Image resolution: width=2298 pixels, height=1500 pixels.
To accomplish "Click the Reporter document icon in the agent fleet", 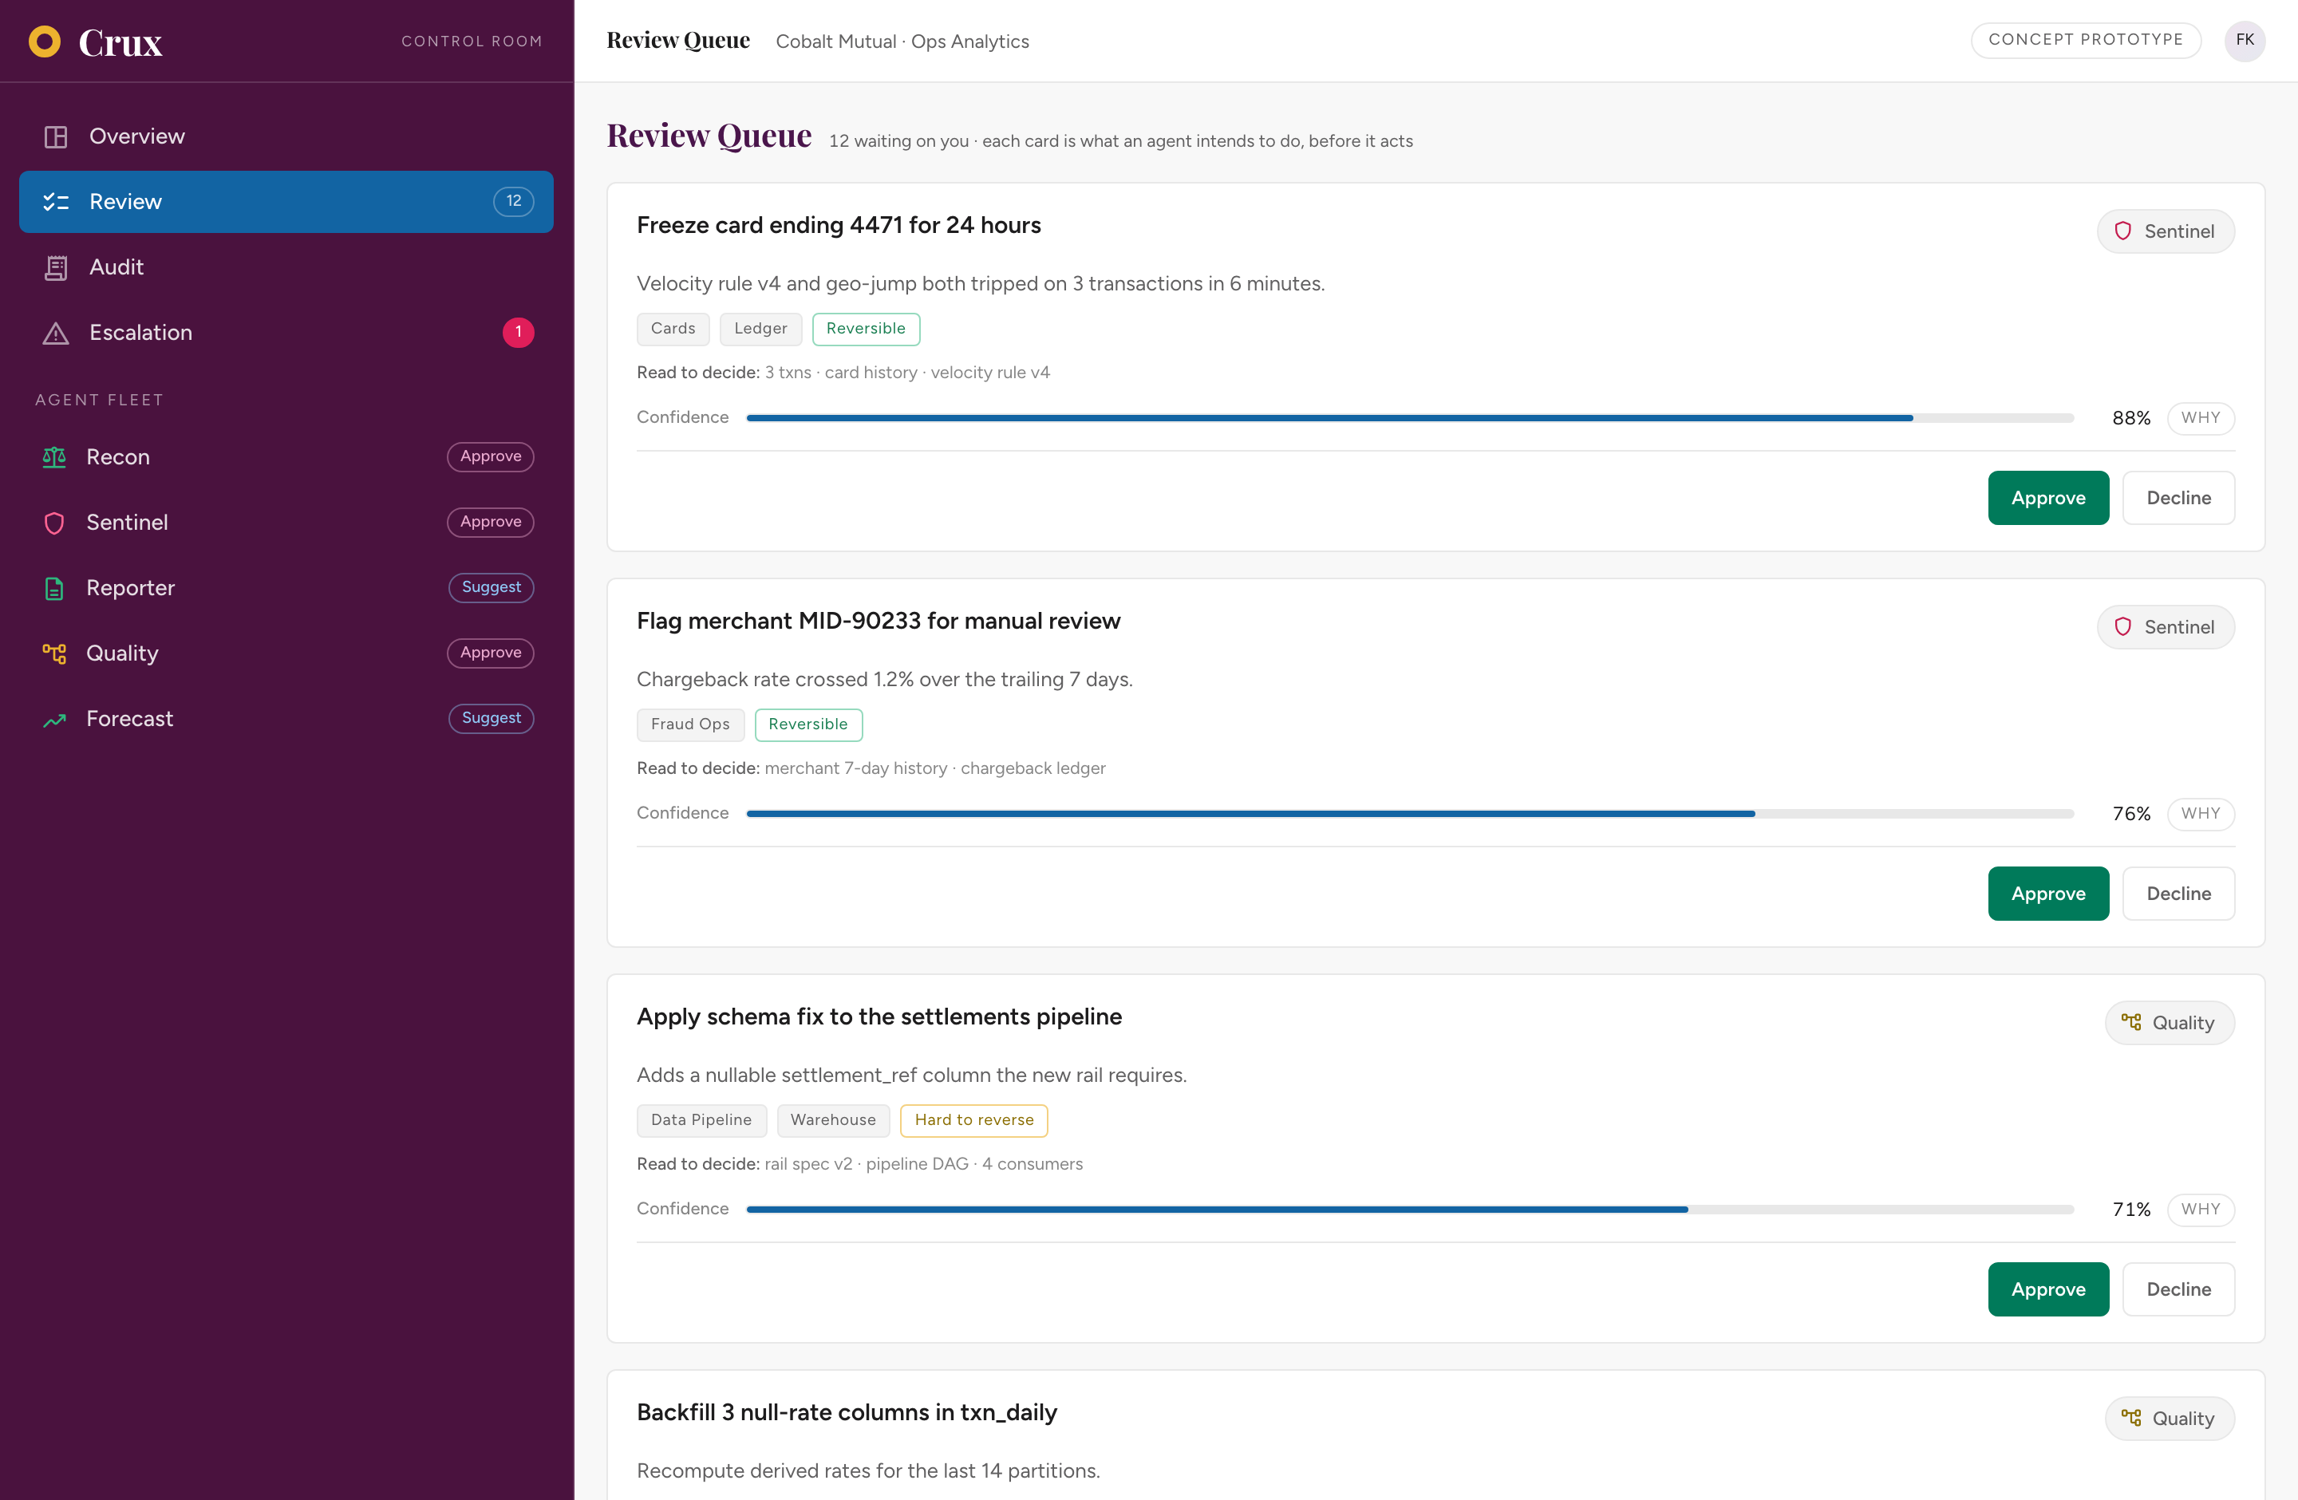I will 54,588.
